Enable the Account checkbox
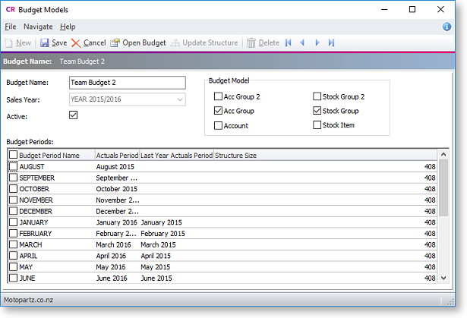This screenshot has width=467, height=318. [x=218, y=125]
